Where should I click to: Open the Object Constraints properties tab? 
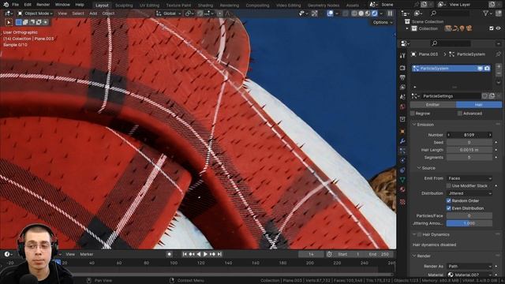(x=402, y=170)
